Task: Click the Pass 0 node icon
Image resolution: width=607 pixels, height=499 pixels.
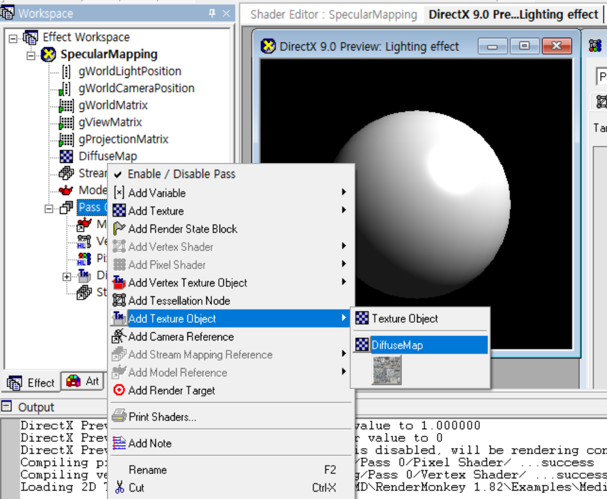Action: pyautogui.click(x=66, y=208)
